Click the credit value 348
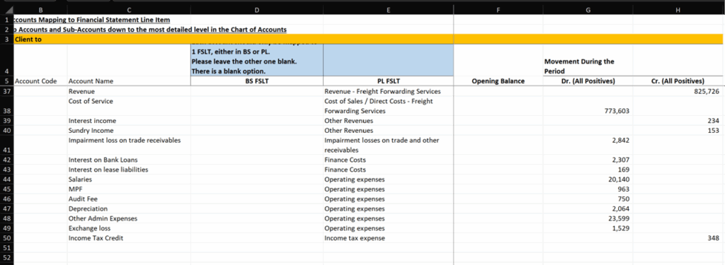Screen dimensions: 725x265 [714, 238]
